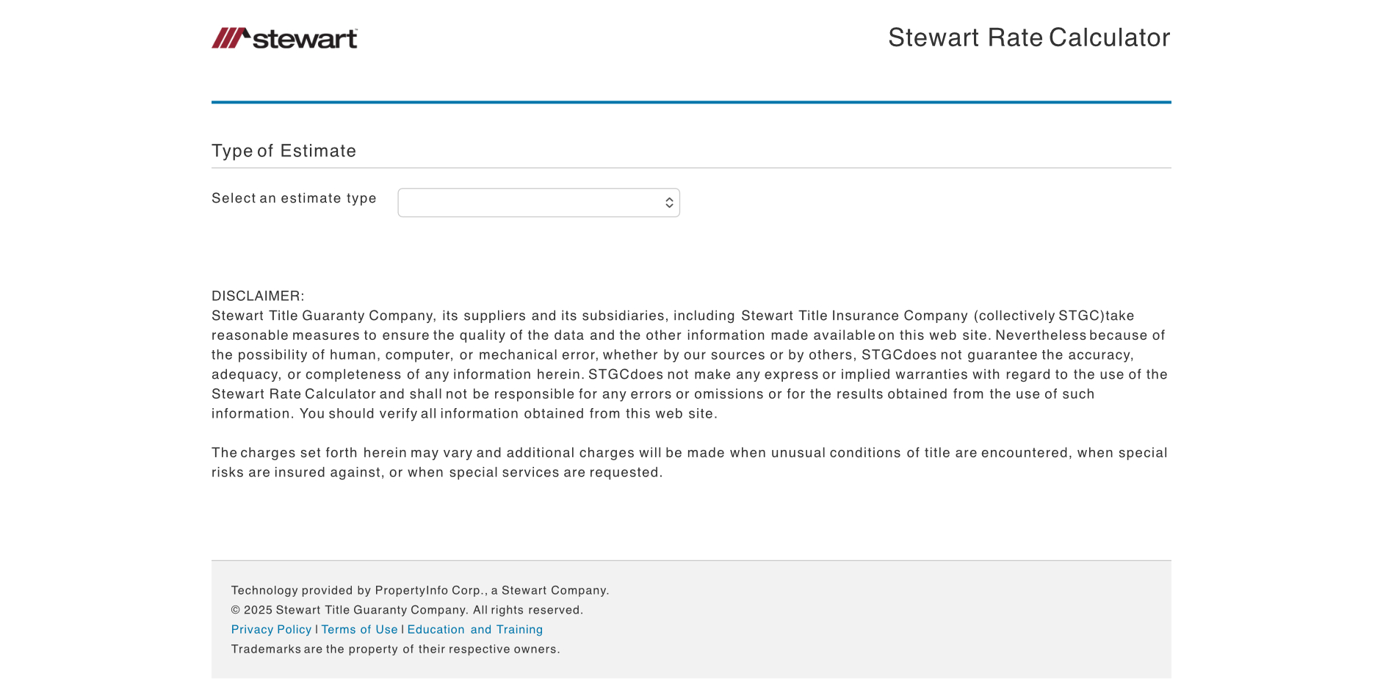Click the DISCLAIMER heading text
1383x698 pixels.
pyautogui.click(x=257, y=295)
